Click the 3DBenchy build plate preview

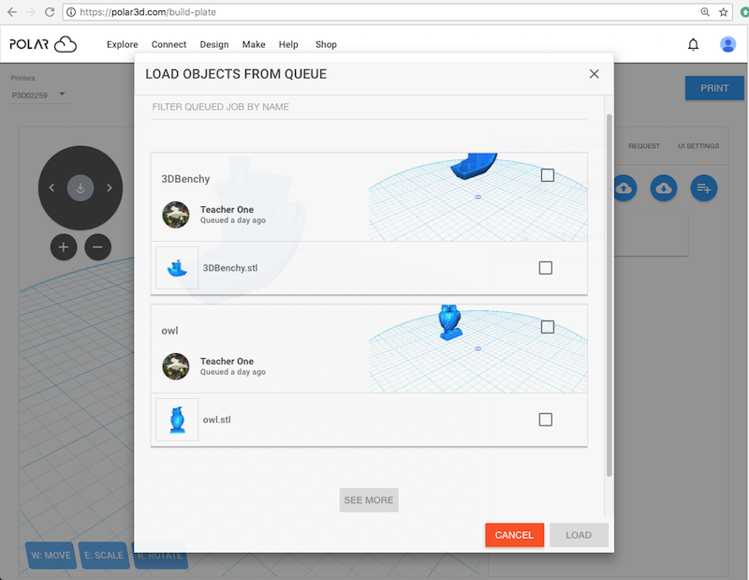pos(477,197)
